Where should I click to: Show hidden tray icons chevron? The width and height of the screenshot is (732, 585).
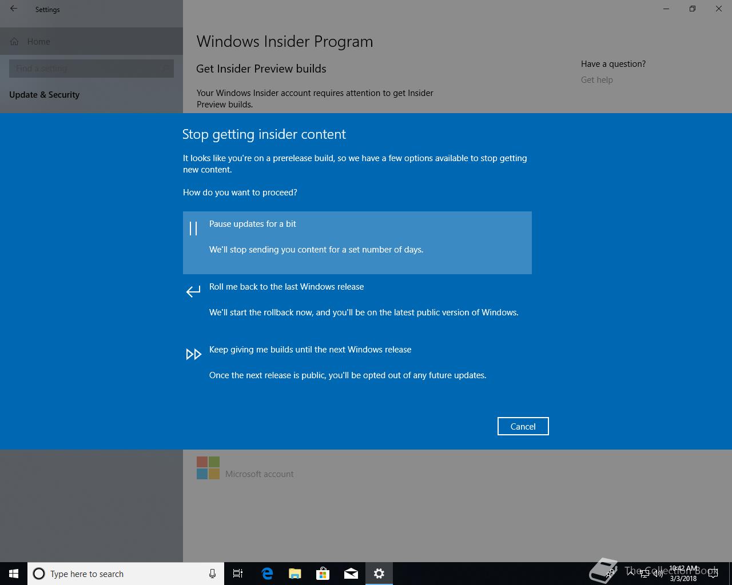click(x=630, y=574)
